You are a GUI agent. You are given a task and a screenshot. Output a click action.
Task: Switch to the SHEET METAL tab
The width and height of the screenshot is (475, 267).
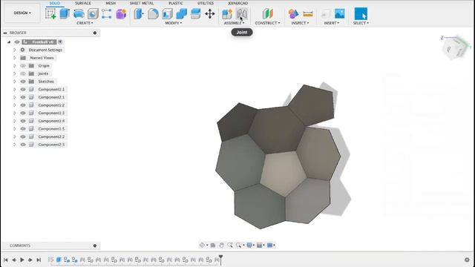coord(142,3)
